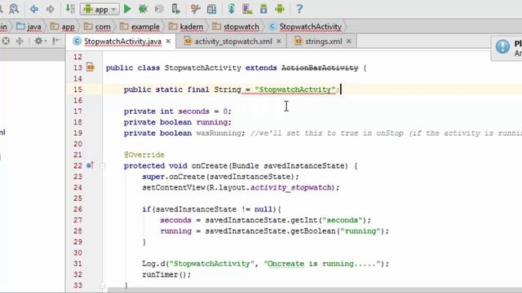Viewport: 522px width, 293px height.
Task: Select app folder in breadcrumb
Action: click(62, 27)
